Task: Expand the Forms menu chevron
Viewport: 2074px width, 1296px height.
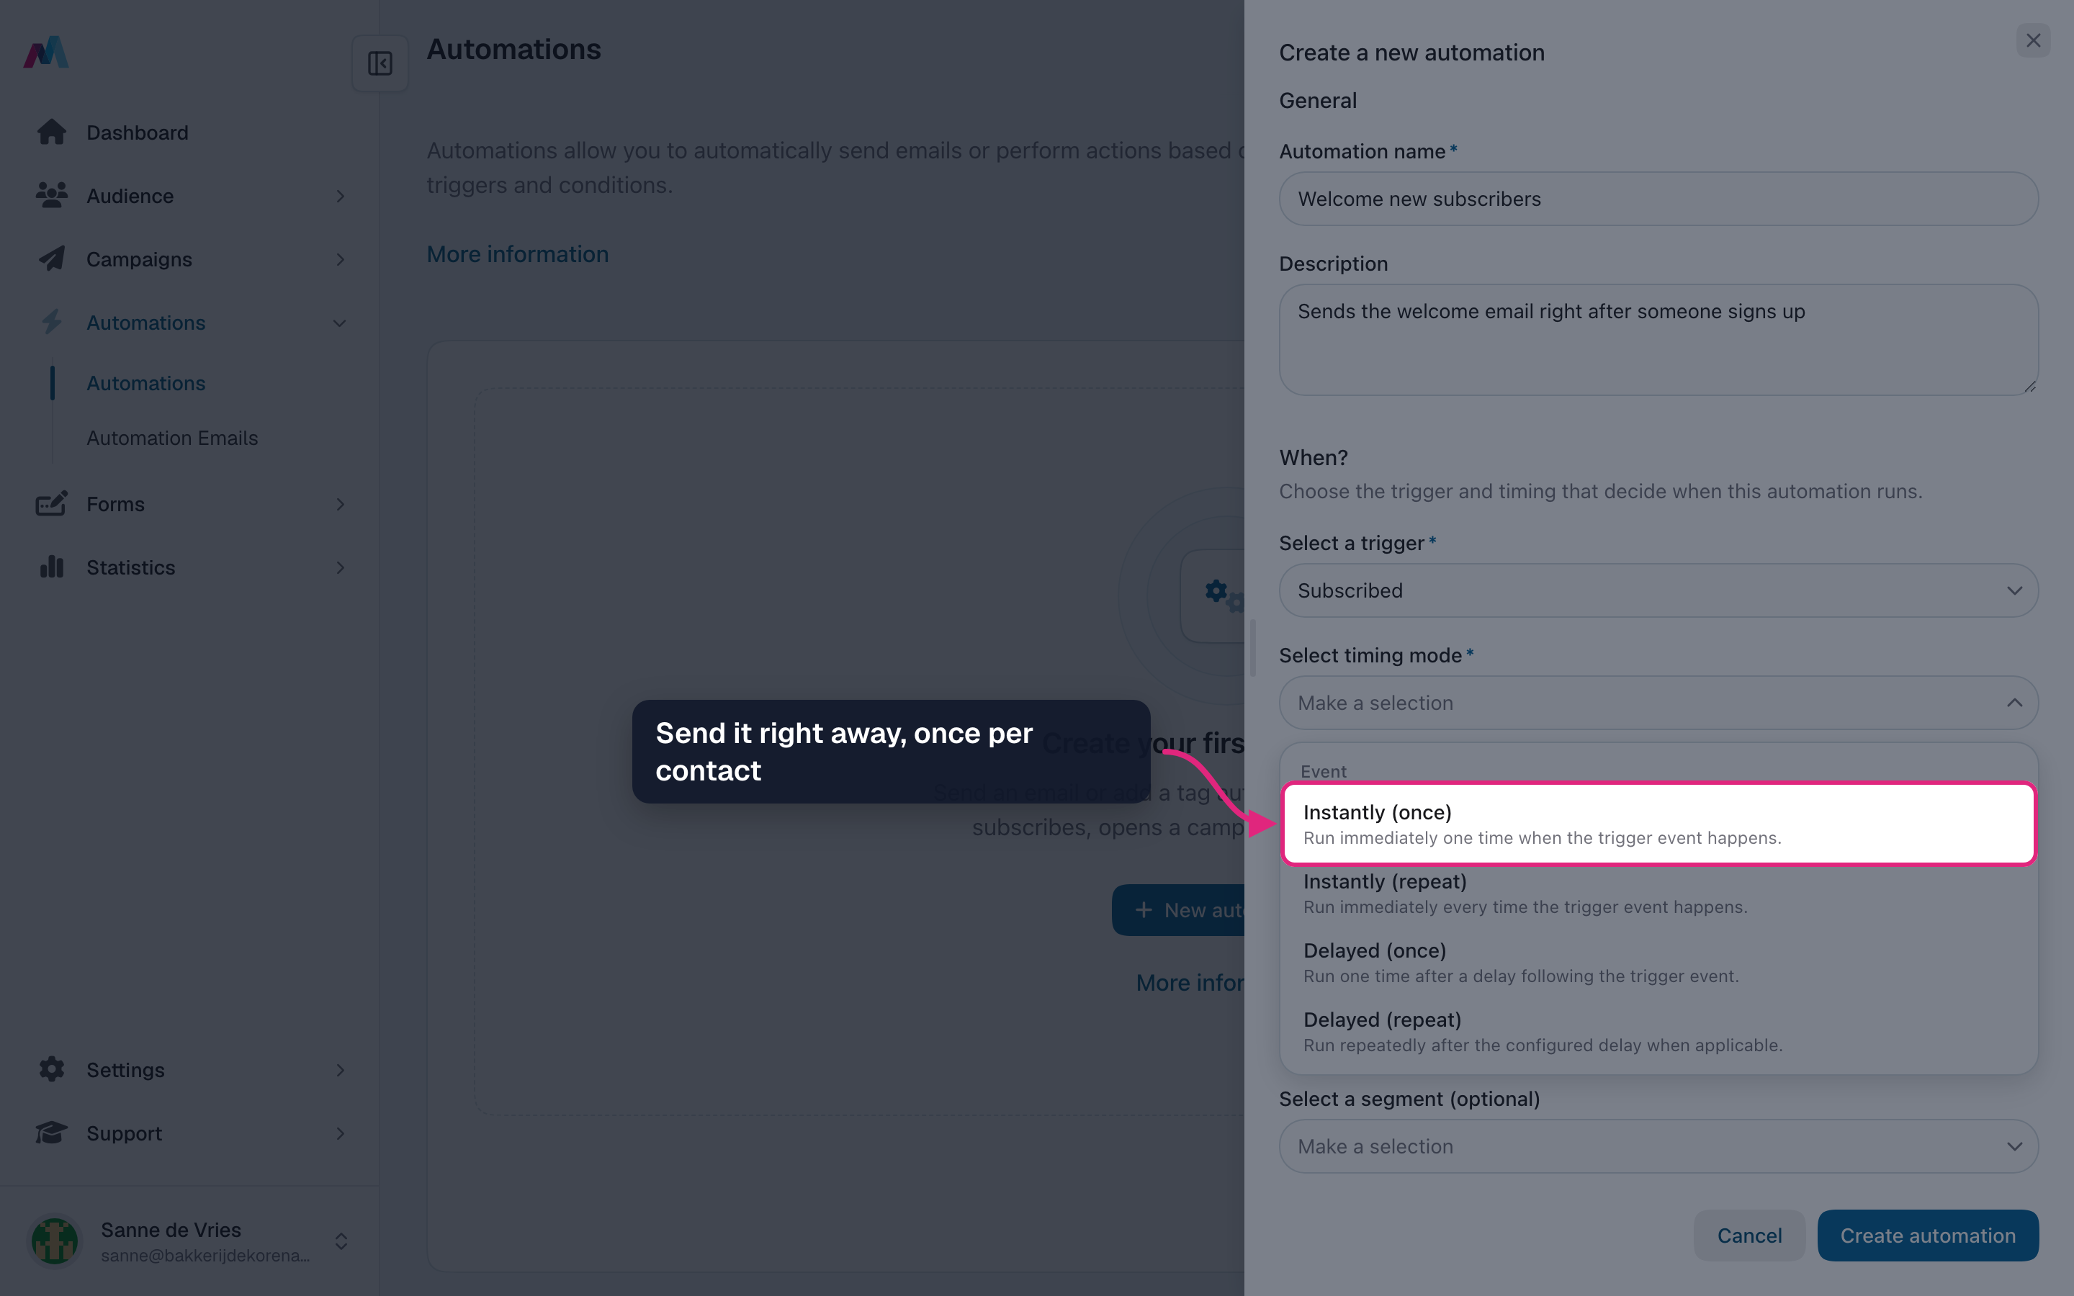Action: (x=340, y=505)
